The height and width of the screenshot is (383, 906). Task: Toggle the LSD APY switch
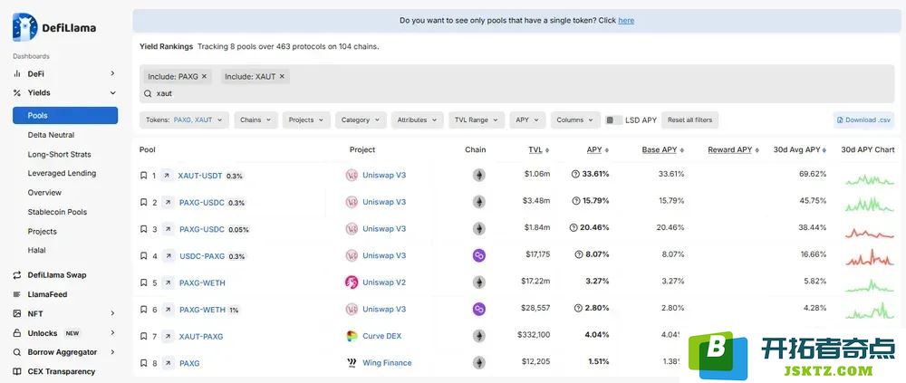pos(613,120)
